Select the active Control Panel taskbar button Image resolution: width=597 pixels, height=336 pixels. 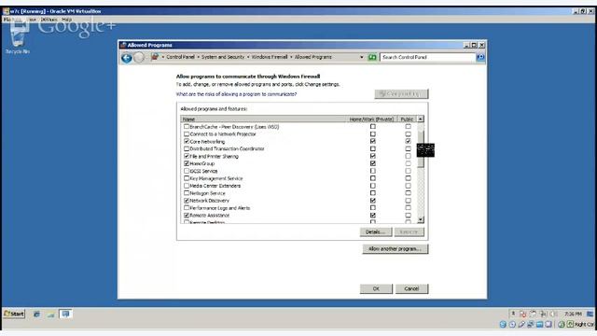(65, 314)
